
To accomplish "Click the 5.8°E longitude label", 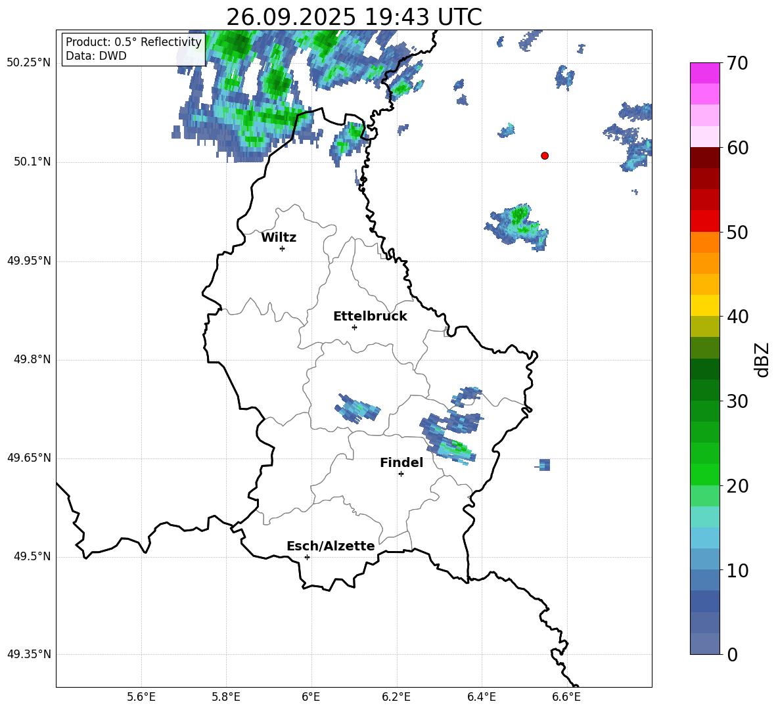I will click(x=226, y=697).
